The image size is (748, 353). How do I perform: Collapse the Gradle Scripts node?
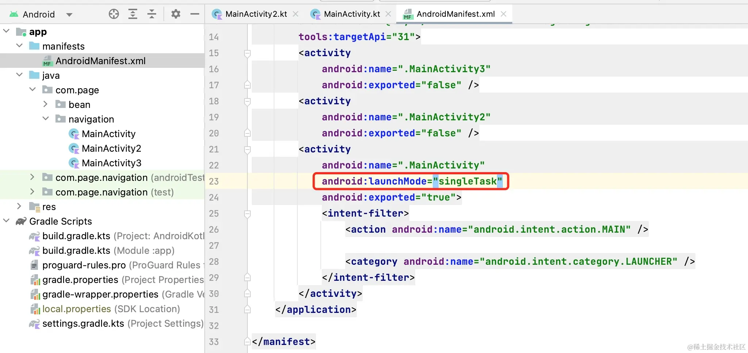point(6,221)
